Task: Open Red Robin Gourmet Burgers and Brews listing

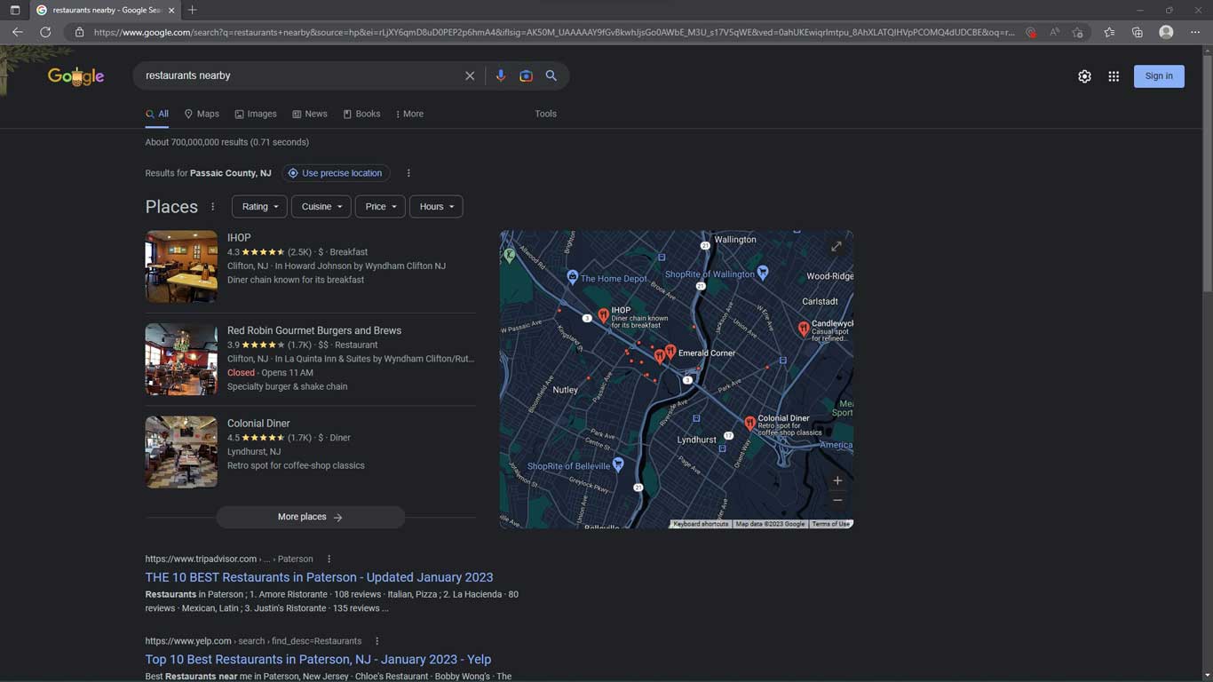Action: pos(314,330)
